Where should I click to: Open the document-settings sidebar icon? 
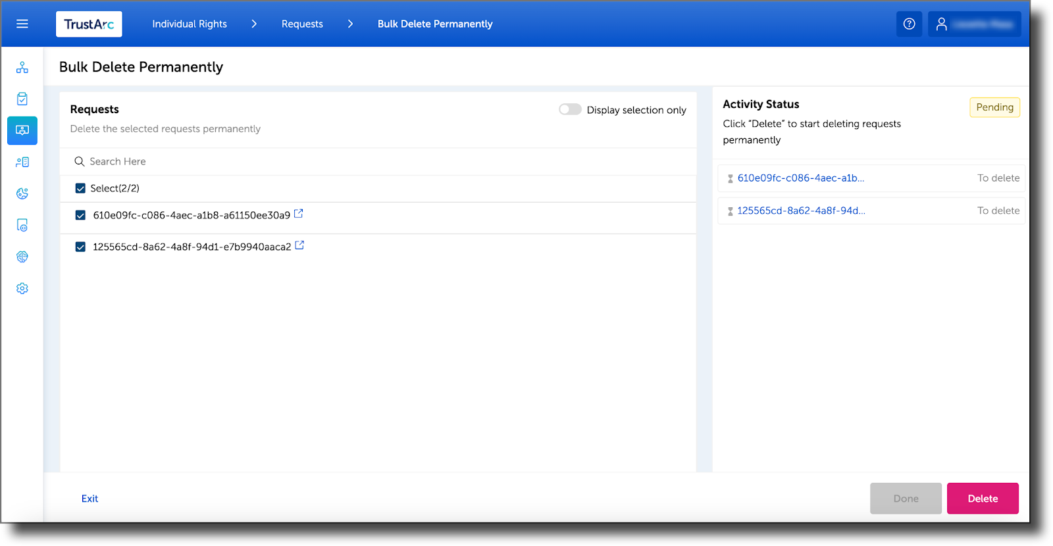[x=22, y=225]
